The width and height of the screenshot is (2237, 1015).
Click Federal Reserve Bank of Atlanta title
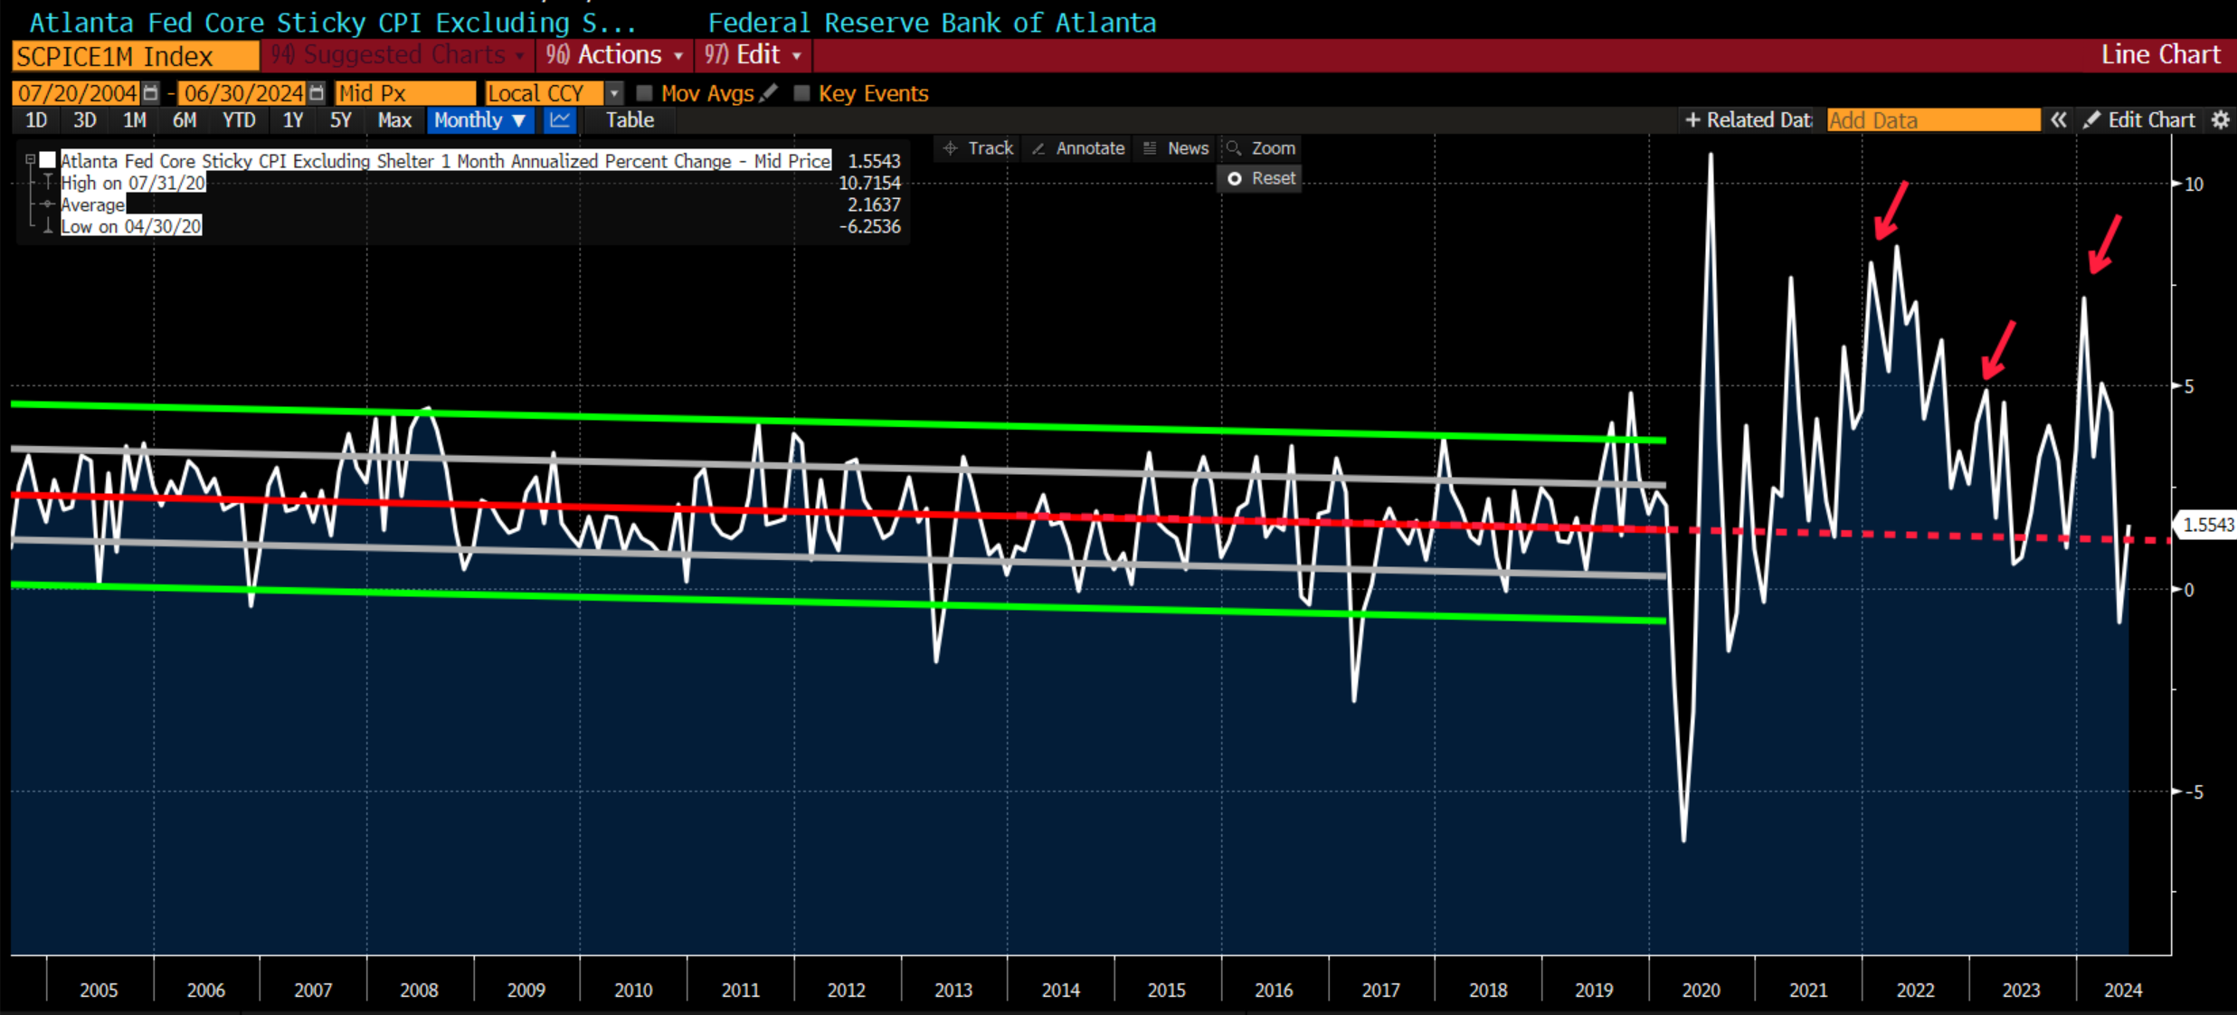tap(932, 22)
